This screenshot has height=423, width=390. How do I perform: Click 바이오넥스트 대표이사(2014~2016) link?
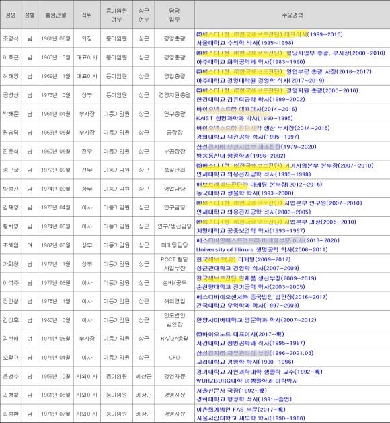(x=247, y=109)
